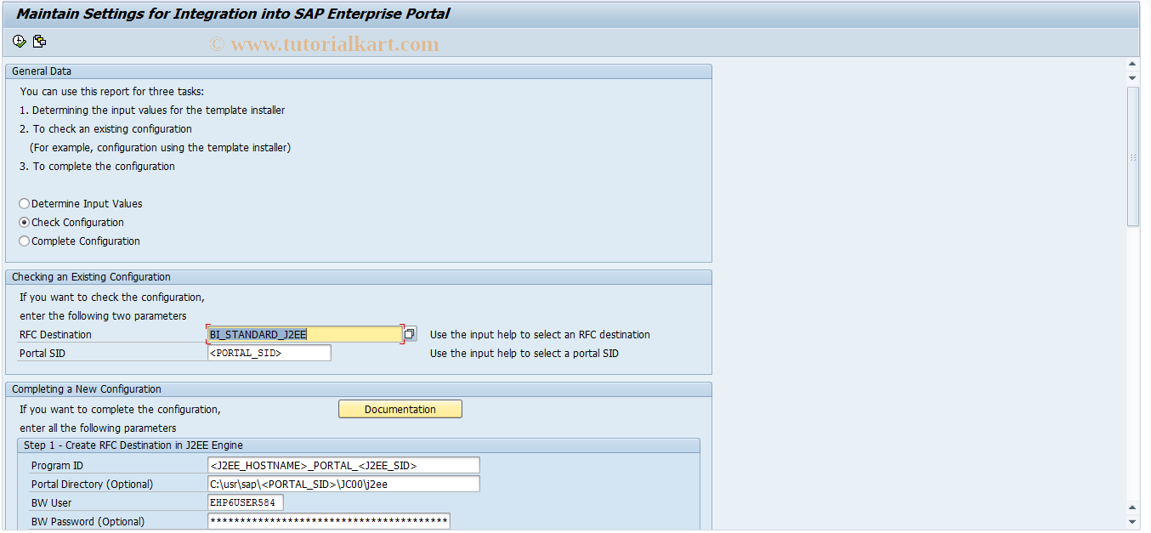Click text '2. To check an existing configuration'
Image resolution: width=1151 pixels, height=533 pixels.
coord(105,129)
